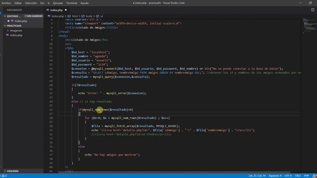Click html element in breadcrumb
Image resolution: width=317 pixels, height=178 pixels.
[x=75, y=16]
